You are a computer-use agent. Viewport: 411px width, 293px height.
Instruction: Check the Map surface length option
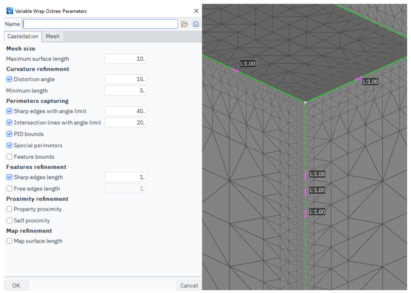coord(10,241)
